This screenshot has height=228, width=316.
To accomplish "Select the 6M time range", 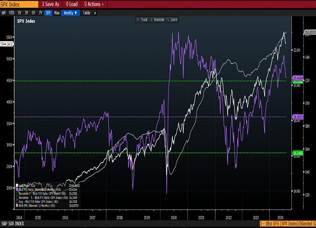I will coord(4,13).
